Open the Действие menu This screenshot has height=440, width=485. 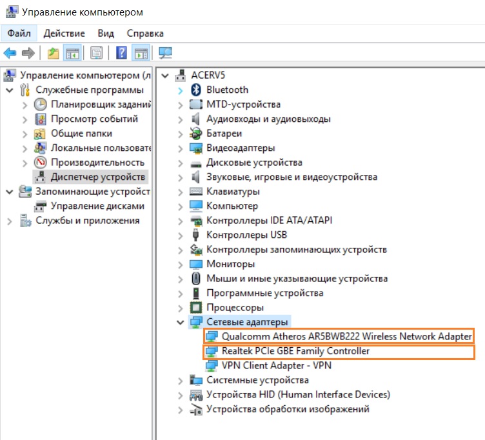click(64, 33)
